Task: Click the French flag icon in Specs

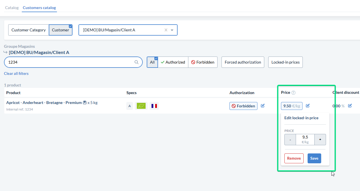Action: [154, 106]
